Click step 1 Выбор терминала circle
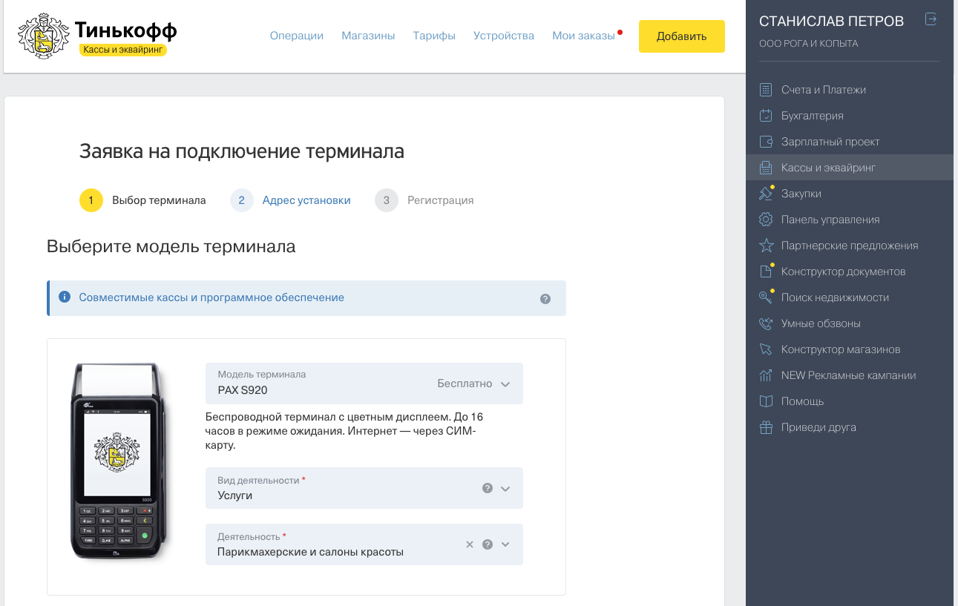Viewport: 958px width, 606px height. 91,200
